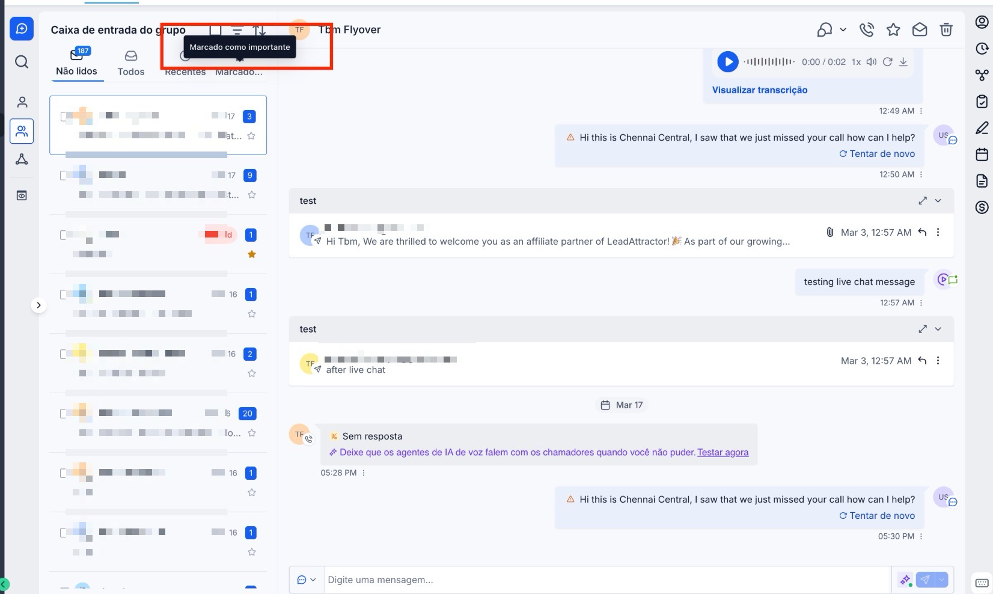Toggle the orange star on third conversation
The image size is (993, 594).
tap(252, 254)
